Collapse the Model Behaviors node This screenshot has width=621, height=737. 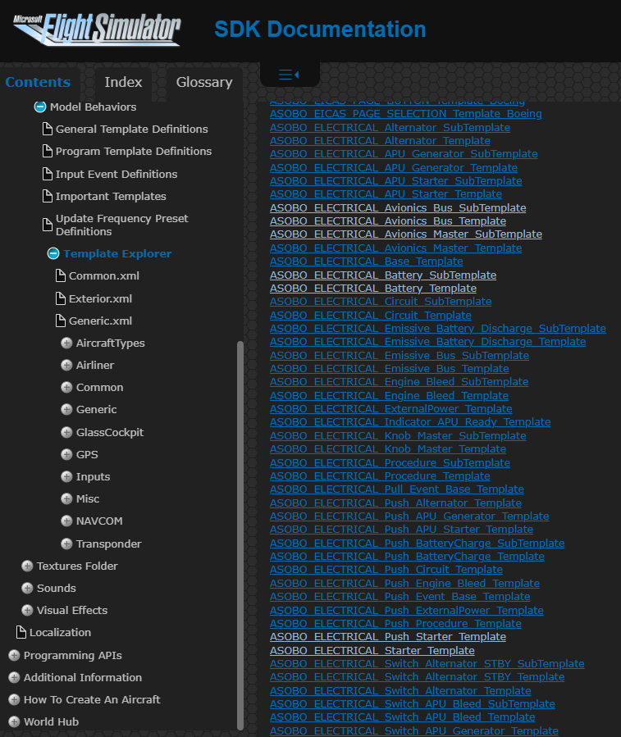(x=40, y=107)
